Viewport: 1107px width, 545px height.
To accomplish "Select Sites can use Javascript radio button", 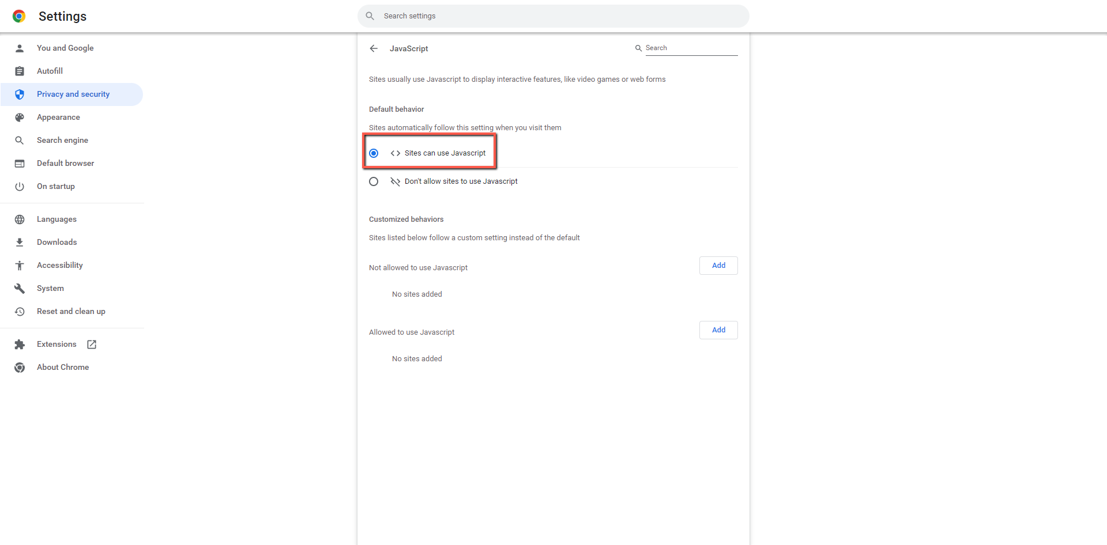I will click(374, 153).
